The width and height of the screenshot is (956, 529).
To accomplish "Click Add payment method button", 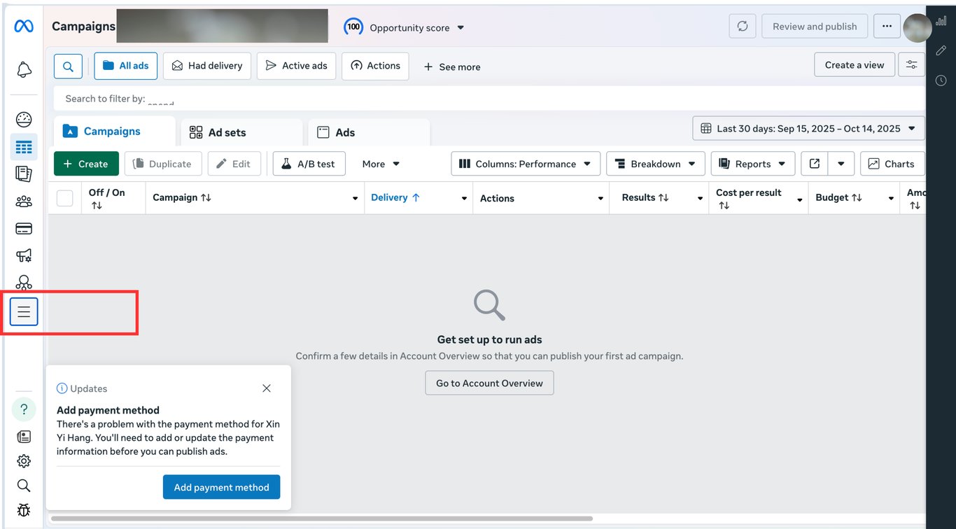I will (x=221, y=487).
